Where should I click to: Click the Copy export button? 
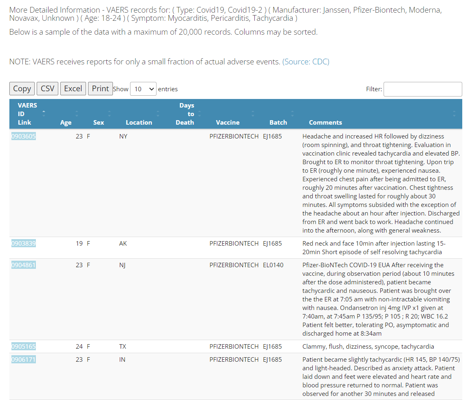(x=22, y=89)
